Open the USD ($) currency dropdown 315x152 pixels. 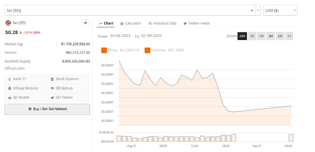coord(280,10)
